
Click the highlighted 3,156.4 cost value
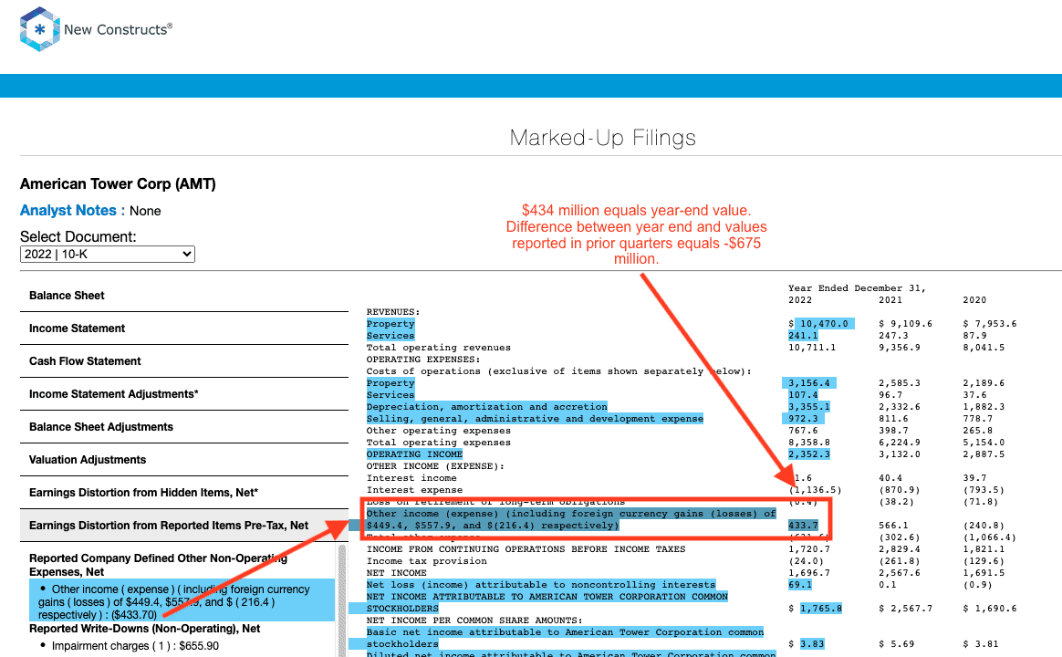(x=808, y=383)
